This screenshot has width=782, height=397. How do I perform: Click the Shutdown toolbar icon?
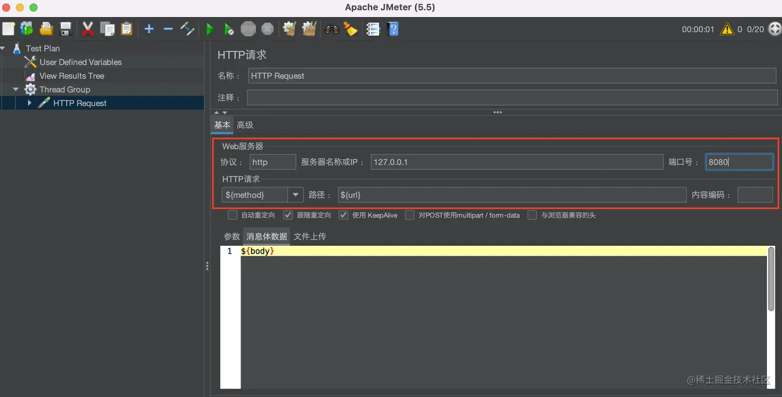[x=267, y=29]
